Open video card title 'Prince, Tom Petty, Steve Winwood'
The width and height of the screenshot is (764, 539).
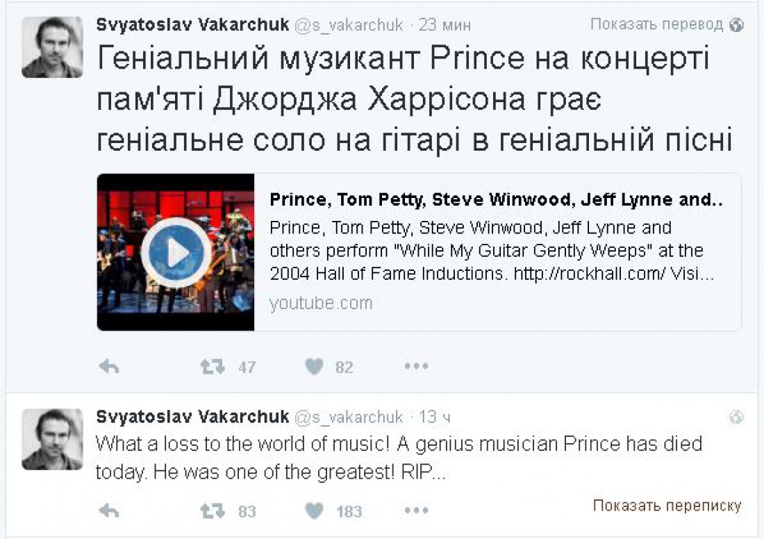tap(495, 199)
